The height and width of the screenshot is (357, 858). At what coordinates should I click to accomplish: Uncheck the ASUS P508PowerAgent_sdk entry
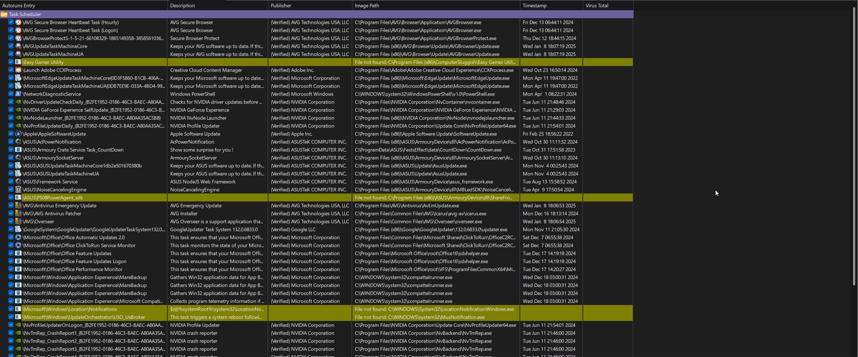tap(11, 197)
